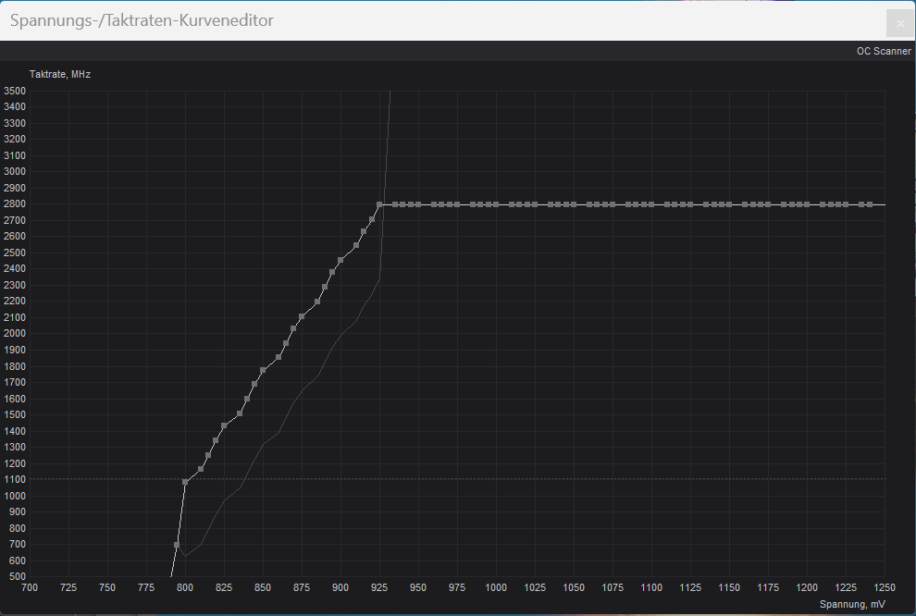Select the 925 mV corner point at 2800 MHz
Viewport: 916px width, 616px height.
[379, 205]
